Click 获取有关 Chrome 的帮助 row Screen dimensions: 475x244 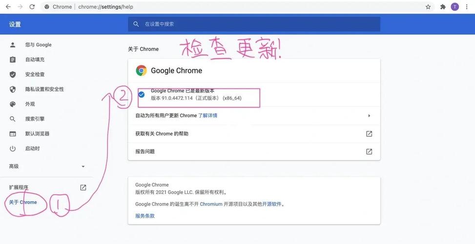pos(254,134)
